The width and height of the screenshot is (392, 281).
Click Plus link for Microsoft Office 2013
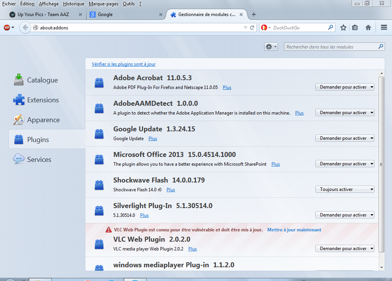(276, 164)
